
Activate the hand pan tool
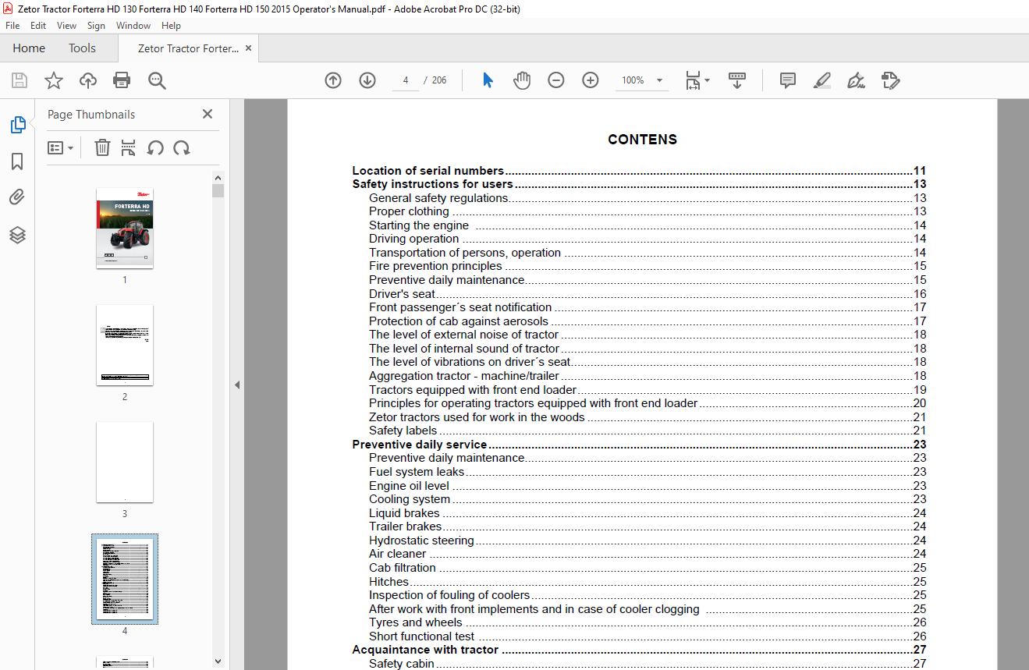(x=522, y=80)
